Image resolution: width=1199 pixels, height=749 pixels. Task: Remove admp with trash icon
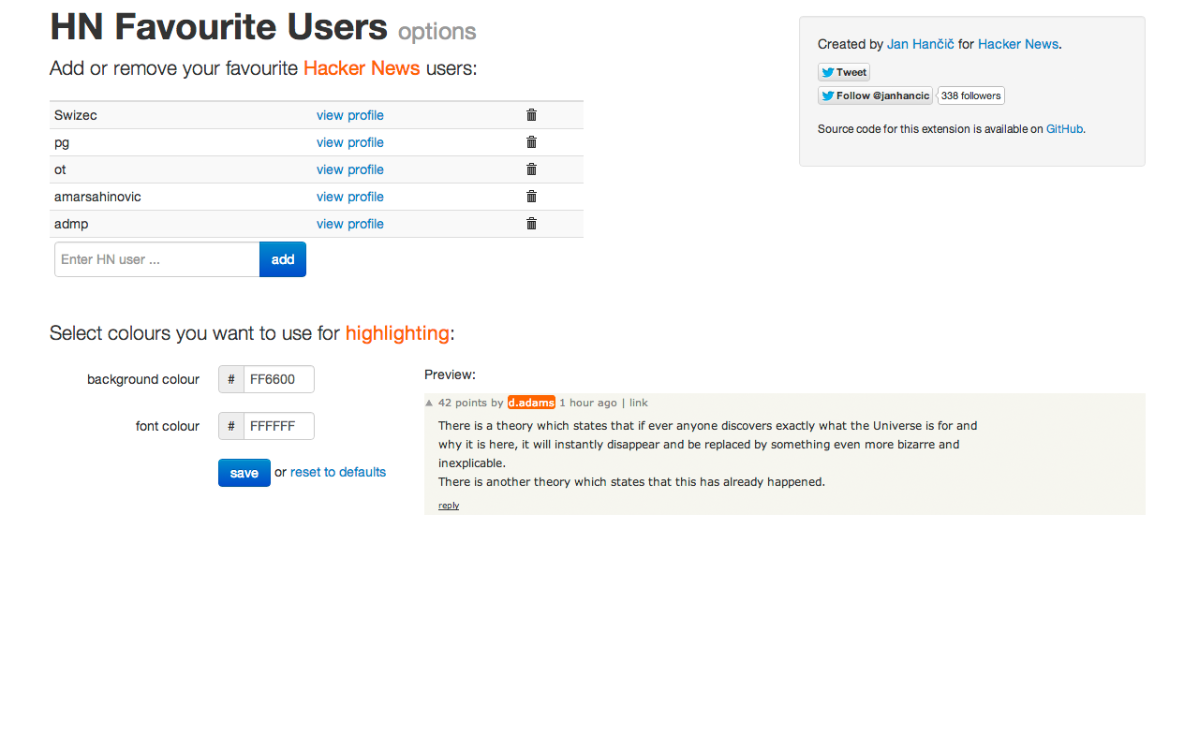[531, 224]
